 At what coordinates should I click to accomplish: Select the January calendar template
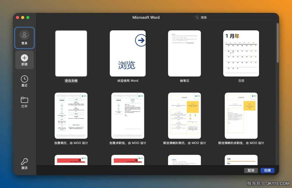coord(241,53)
